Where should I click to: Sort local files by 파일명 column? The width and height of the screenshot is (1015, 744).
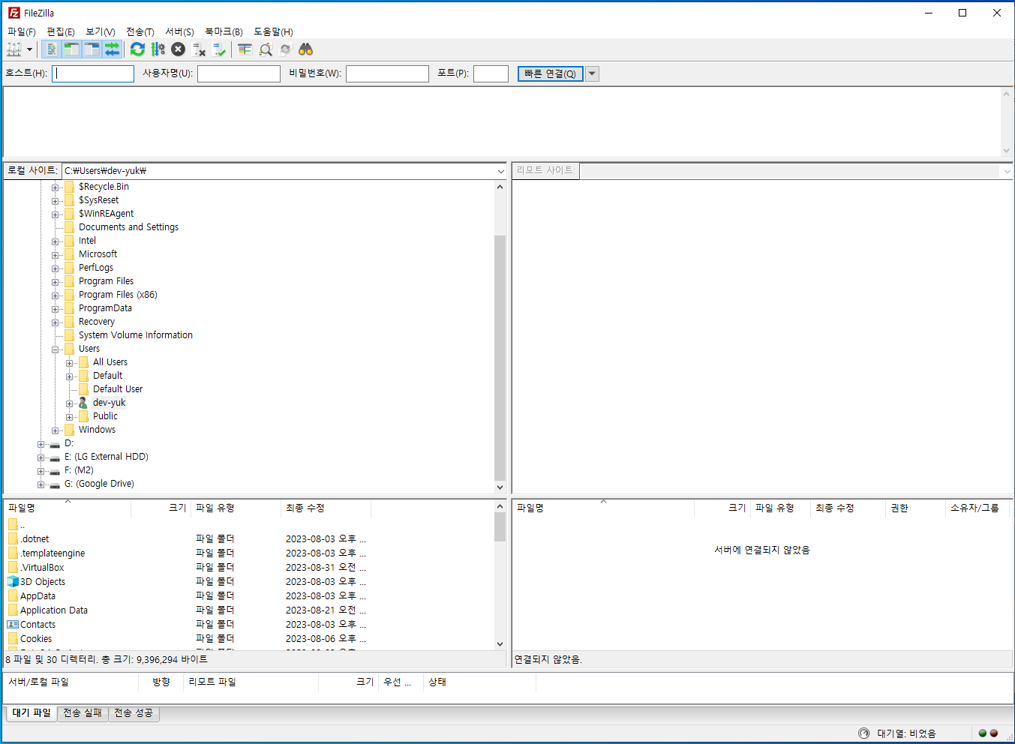[x=68, y=508]
